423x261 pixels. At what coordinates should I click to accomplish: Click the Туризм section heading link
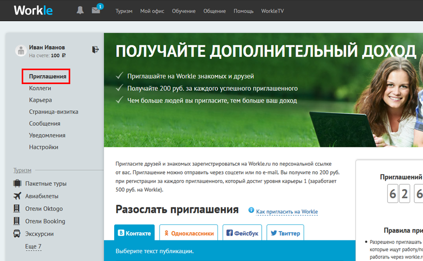tap(22, 171)
